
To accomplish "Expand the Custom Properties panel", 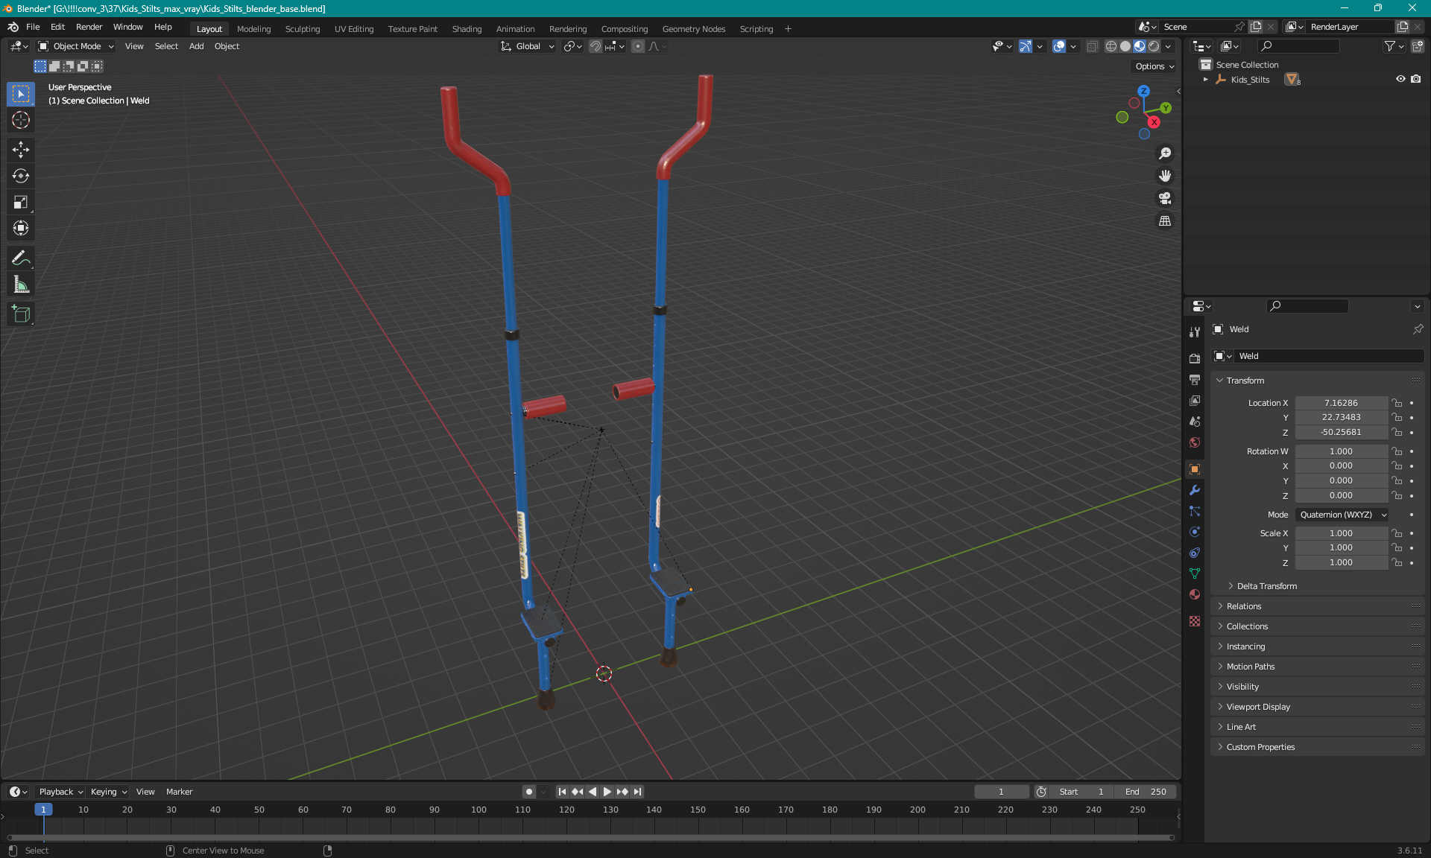I will click(1260, 747).
